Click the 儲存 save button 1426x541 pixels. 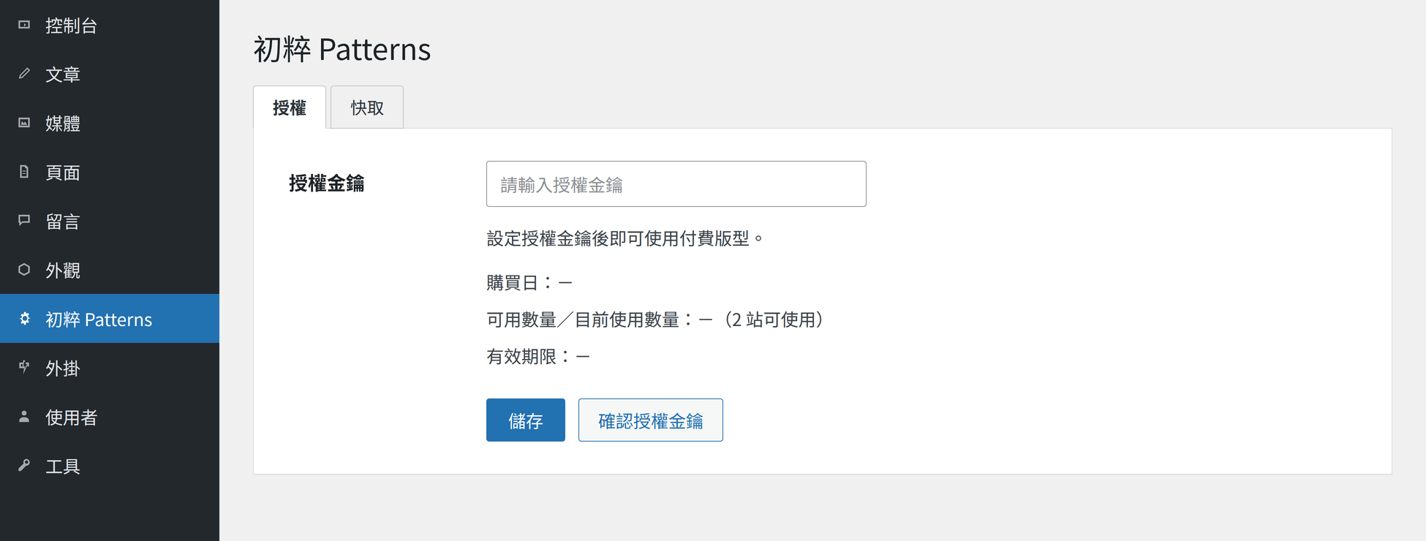[x=526, y=420]
